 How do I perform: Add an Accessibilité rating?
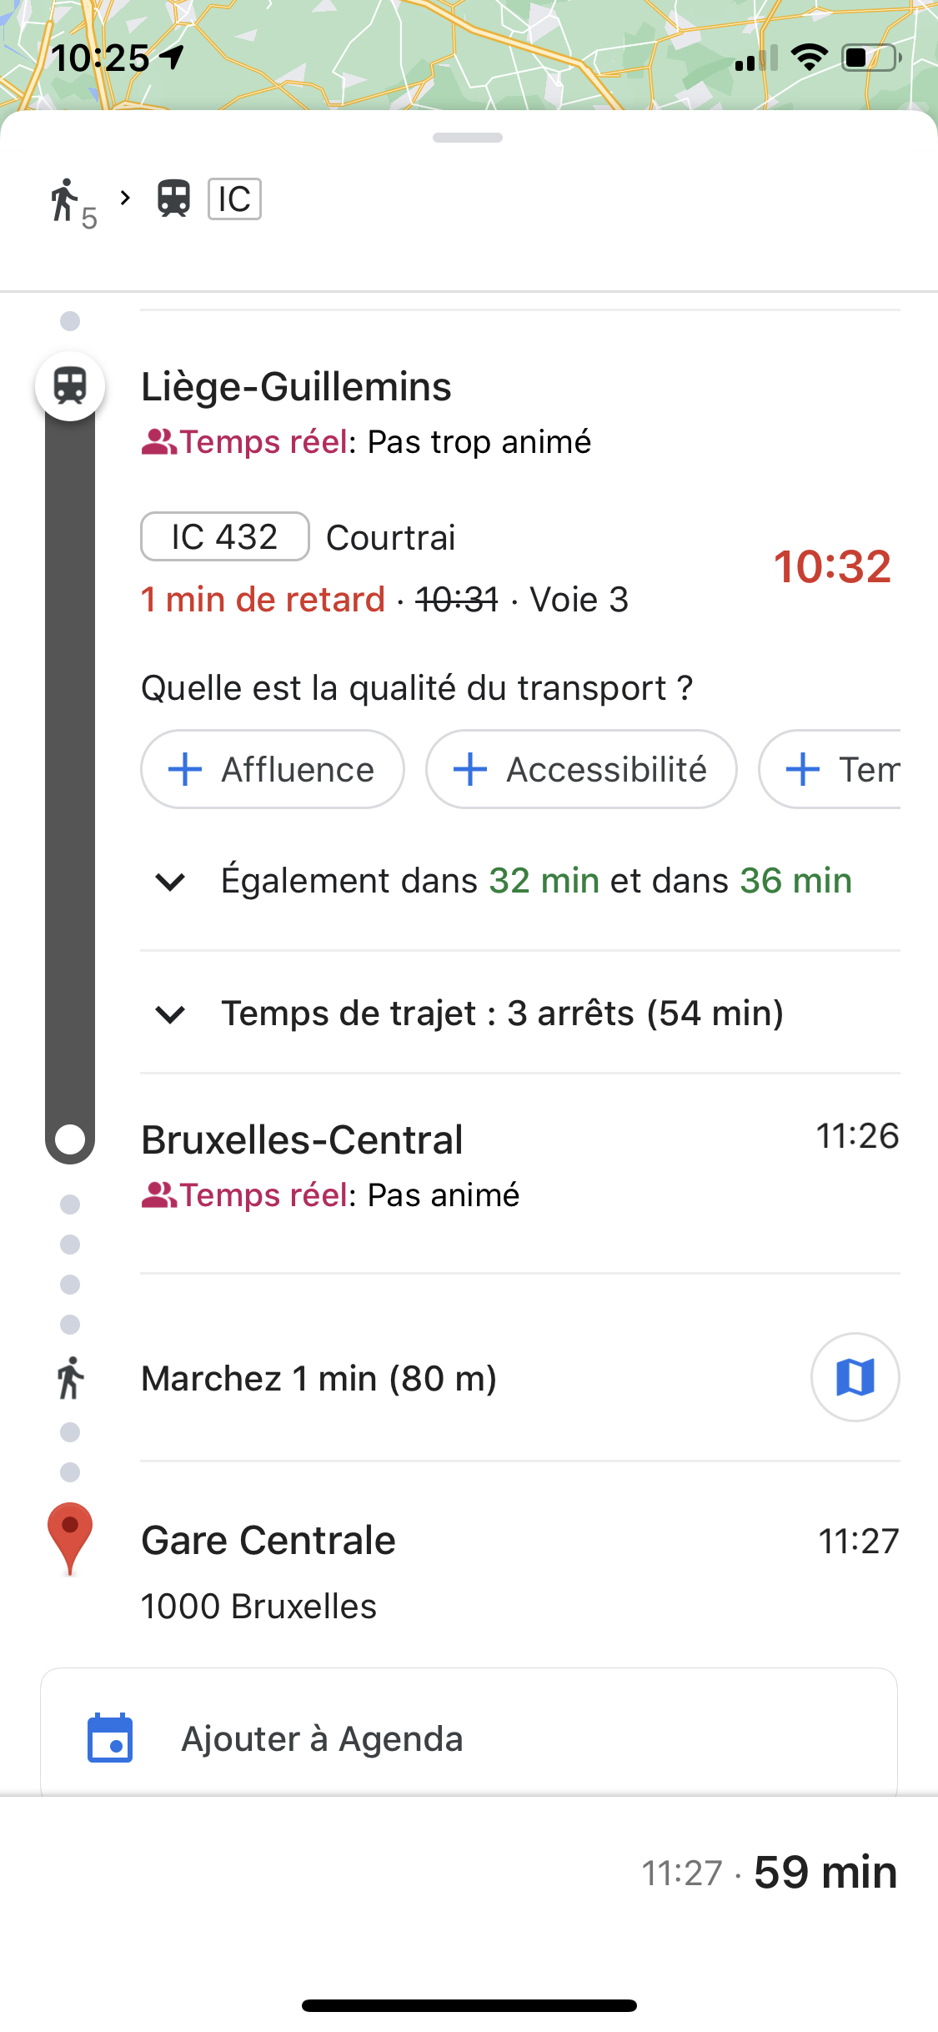(x=580, y=769)
